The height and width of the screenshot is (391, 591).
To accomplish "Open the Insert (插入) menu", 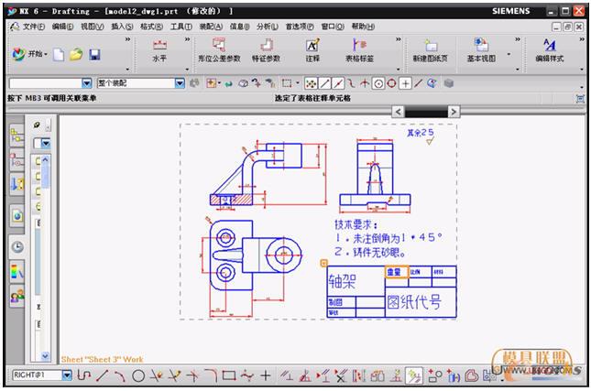I will tap(122, 27).
